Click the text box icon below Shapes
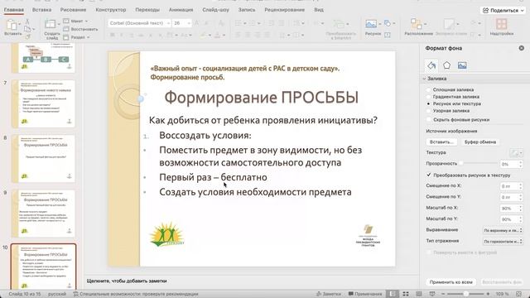The width and height of the screenshot is (530, 298). (388, 35)
